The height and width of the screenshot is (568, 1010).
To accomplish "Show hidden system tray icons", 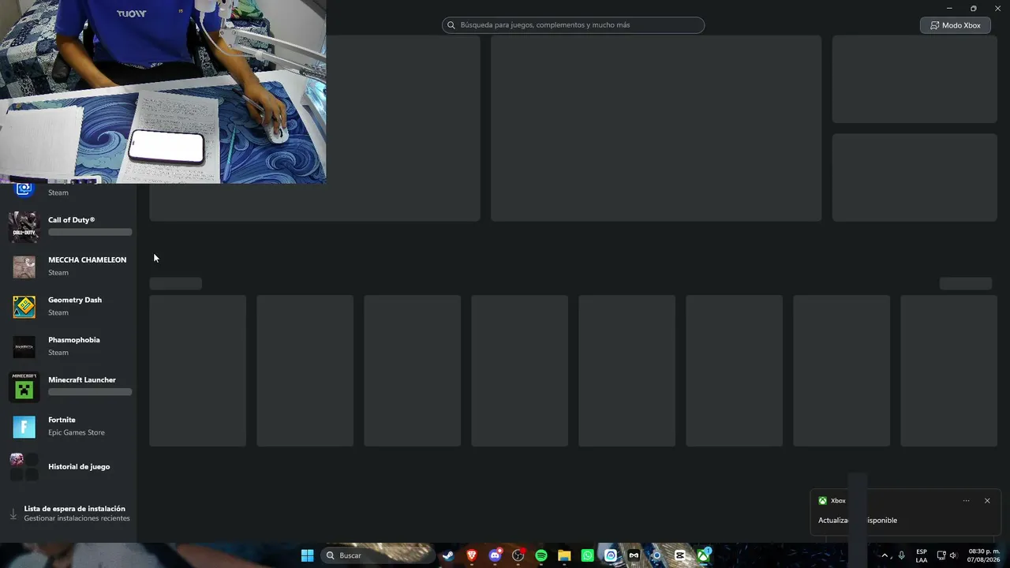I will 885,555.
